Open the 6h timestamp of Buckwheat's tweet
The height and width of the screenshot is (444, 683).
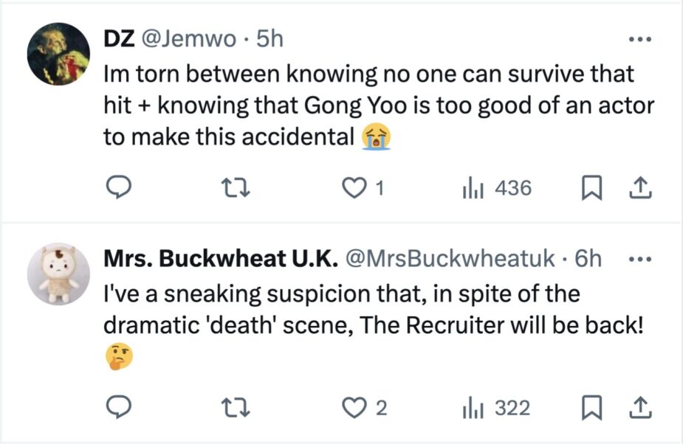[x=588, y=258]
